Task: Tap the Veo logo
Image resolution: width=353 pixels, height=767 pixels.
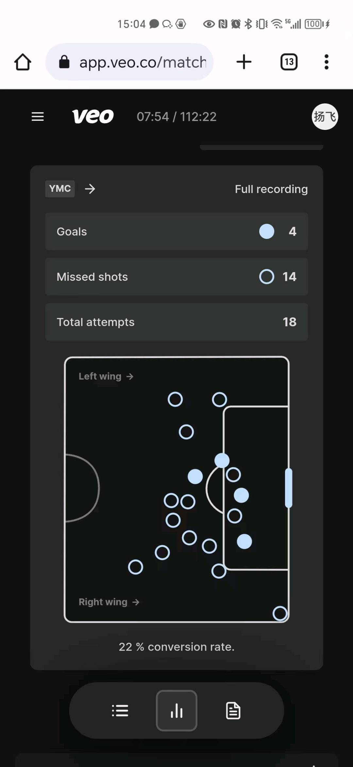Action: (x=93, y=116)
